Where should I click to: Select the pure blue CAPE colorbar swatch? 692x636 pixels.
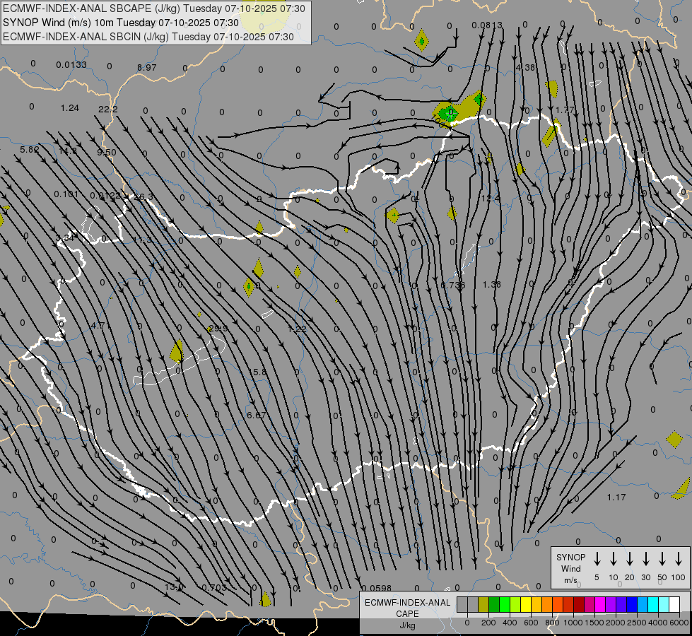click(x=632, y=604)
